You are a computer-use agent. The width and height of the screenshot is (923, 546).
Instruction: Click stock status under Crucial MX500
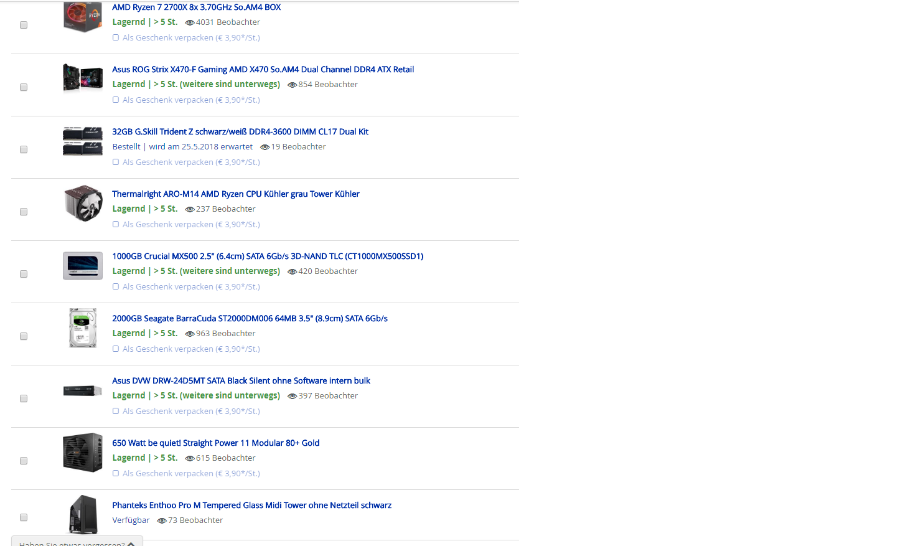(196, 271)
